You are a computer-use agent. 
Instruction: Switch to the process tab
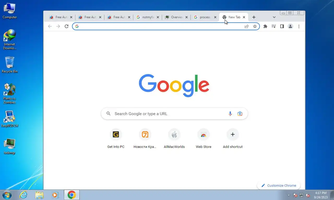205,17
